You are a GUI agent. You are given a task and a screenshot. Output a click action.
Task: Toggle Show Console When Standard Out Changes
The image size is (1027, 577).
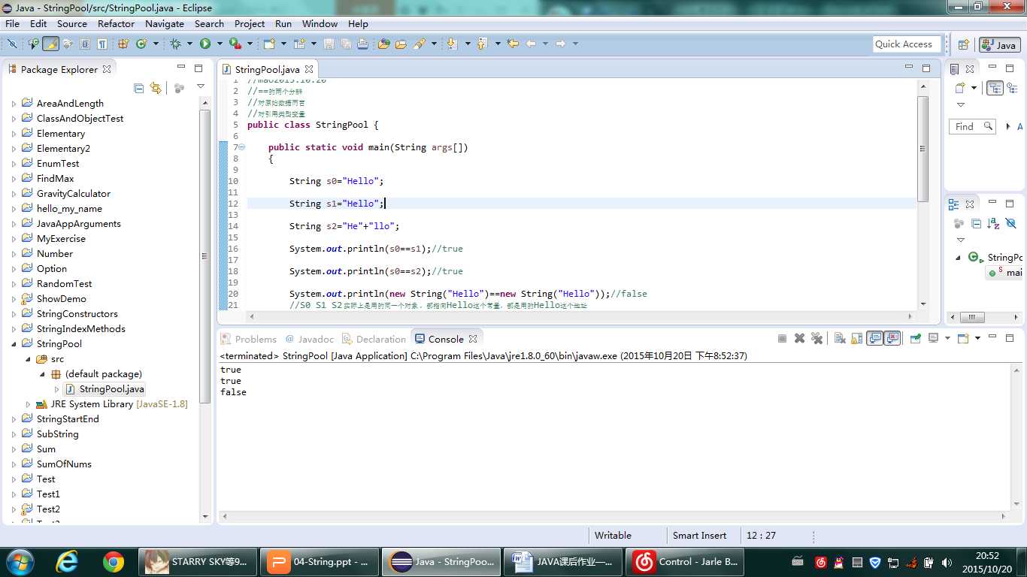874,338
